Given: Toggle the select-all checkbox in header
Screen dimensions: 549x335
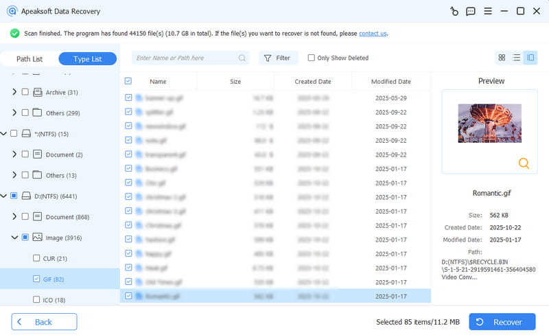Looking at the screenshot, I should click(x=128, y=81).
